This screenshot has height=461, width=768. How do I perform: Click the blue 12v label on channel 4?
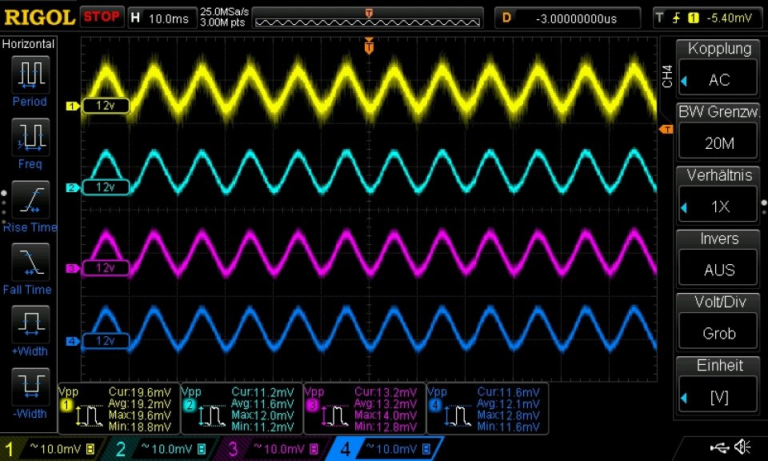tap(106, 341)
